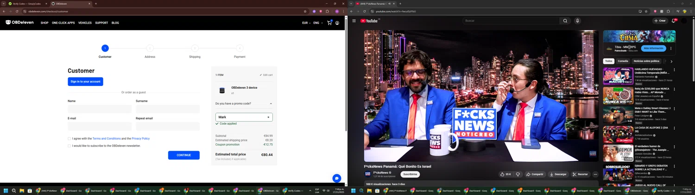Open the ENG language dropdown
Image resolution: width=695 pixels, height=195 pixels.
click(317, 23)
